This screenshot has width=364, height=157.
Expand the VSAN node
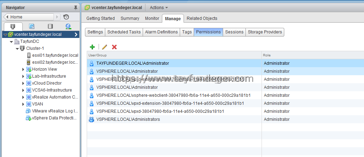coord(23,104)
